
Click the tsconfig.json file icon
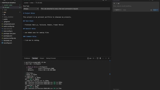click(2, 43)
